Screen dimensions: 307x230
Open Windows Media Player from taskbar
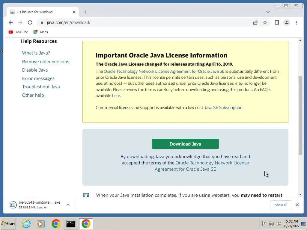tap(41, 223)
